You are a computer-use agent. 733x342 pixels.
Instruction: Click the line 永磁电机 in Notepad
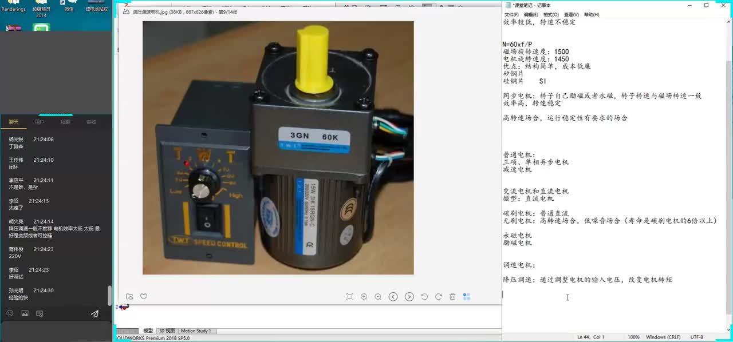[517, 236]
